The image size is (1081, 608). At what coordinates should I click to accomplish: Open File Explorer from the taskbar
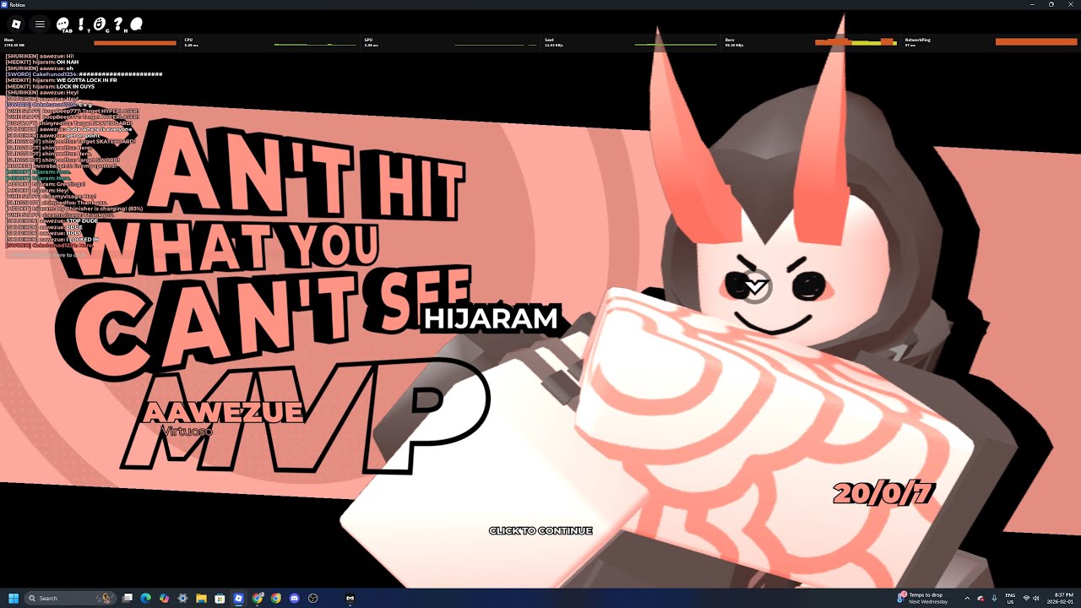tap(201, 598)
